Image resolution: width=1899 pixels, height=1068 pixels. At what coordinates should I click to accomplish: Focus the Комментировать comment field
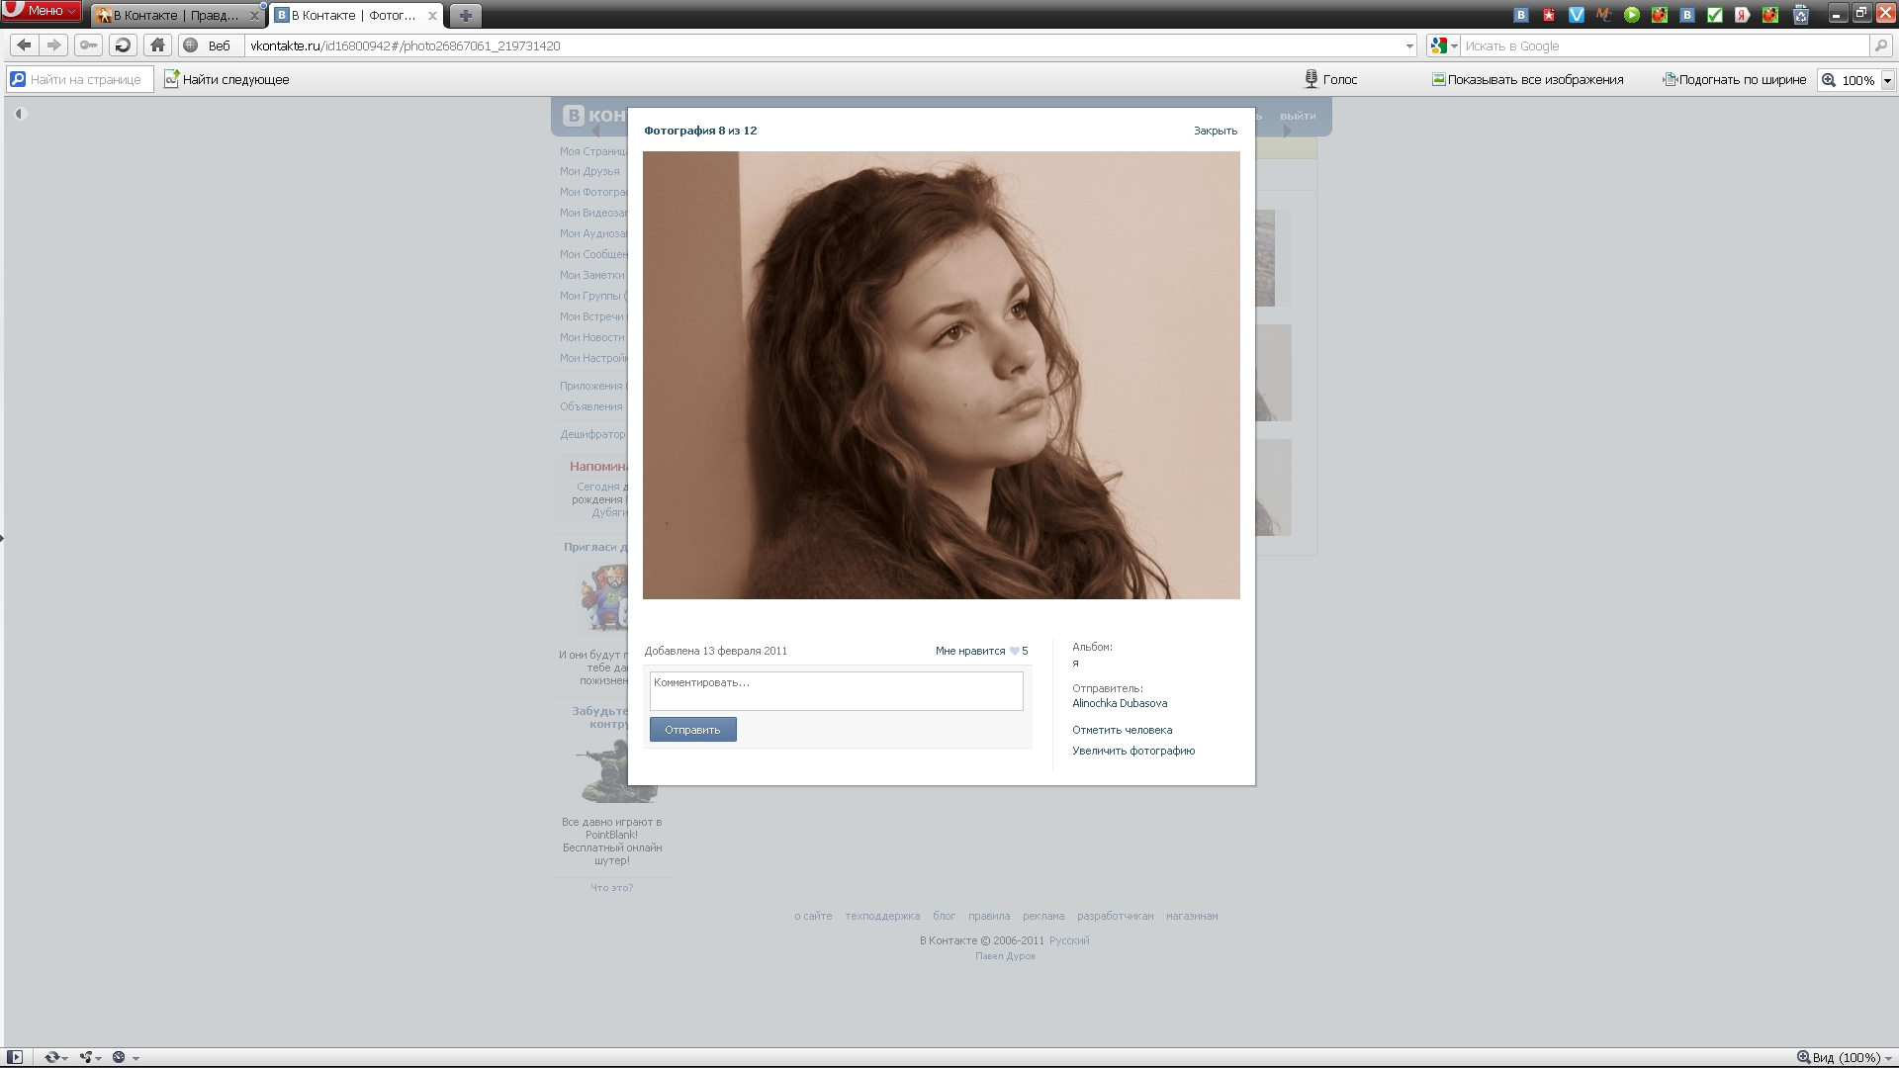click(836, 691)
